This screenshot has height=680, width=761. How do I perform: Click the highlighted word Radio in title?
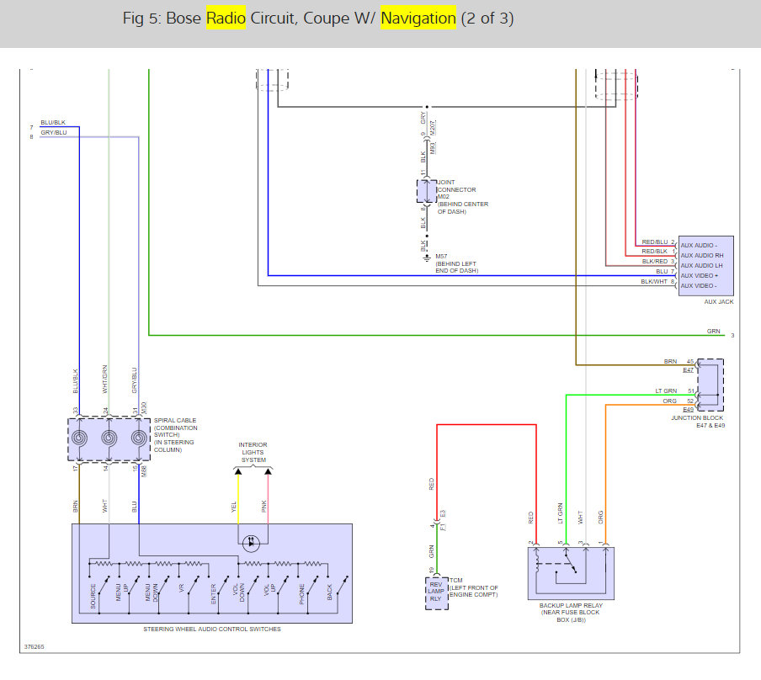click(226, 18)
